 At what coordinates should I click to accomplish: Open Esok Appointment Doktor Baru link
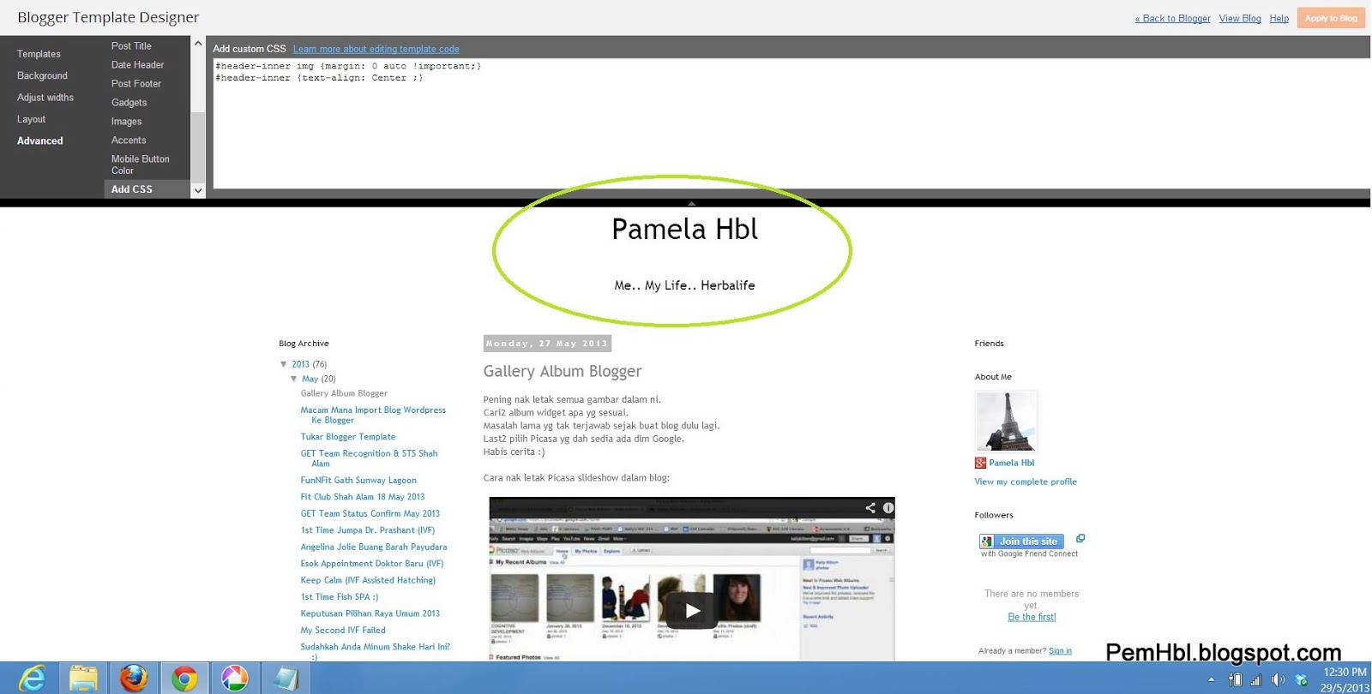(x=371, y=564)
